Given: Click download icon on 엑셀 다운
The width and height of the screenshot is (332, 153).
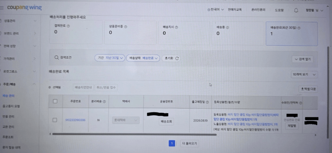Looking at the screenshot, I should pos(302,89).
